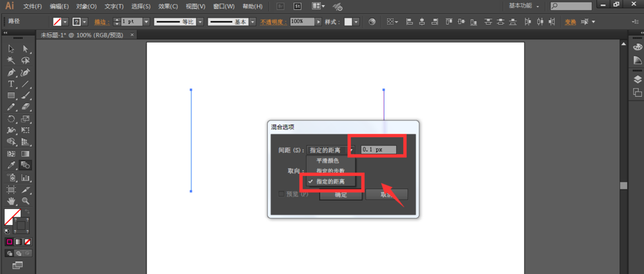
Task: Enable the 预览 (P) preview checkbox
Action: 281,194
